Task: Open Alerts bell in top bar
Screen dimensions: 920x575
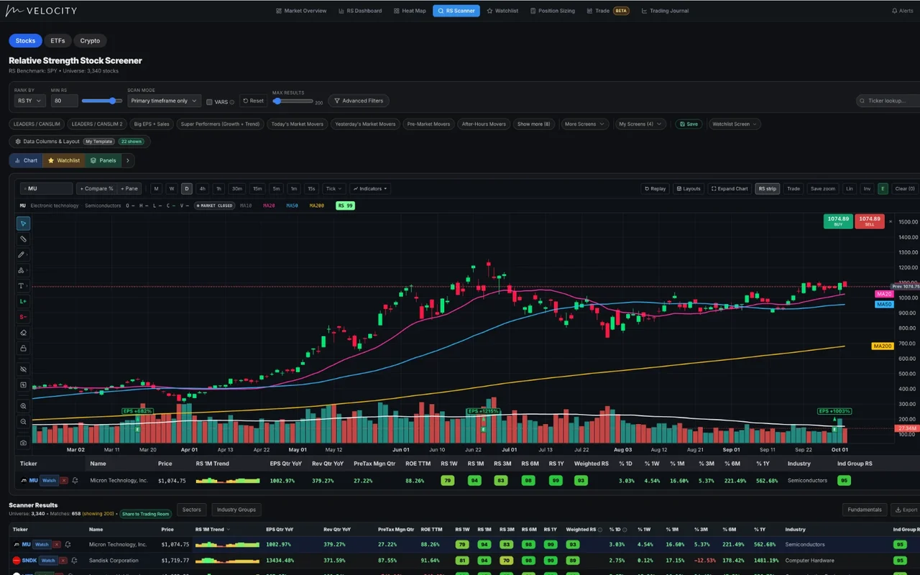Action: tap(902, 11)
